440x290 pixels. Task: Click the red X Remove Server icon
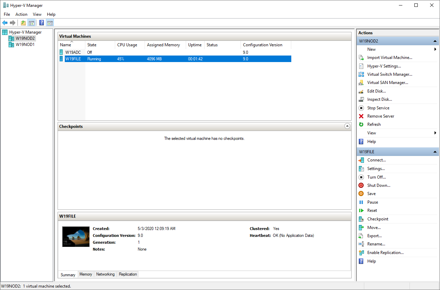(x=361, y=116)
